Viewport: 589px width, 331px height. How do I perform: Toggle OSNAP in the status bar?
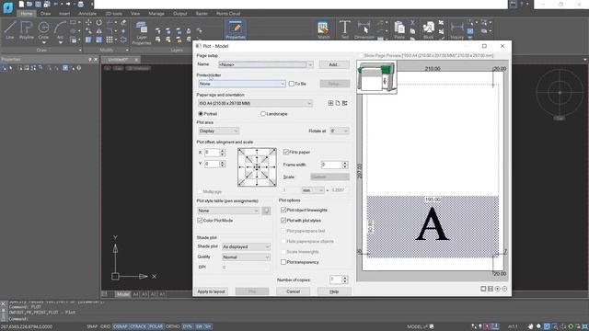coord(121,326)
